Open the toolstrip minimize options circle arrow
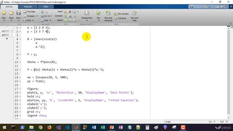 231,7
